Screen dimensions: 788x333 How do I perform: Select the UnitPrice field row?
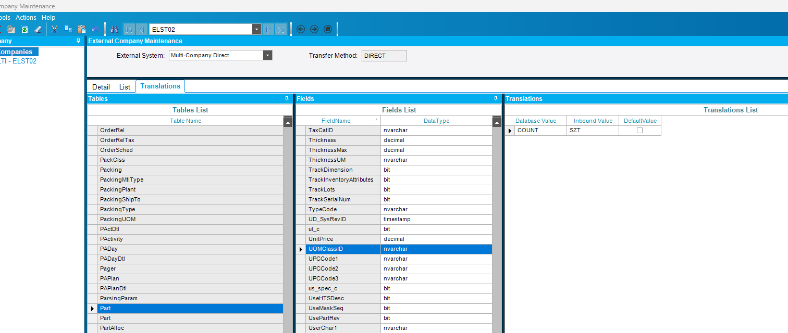343,239
